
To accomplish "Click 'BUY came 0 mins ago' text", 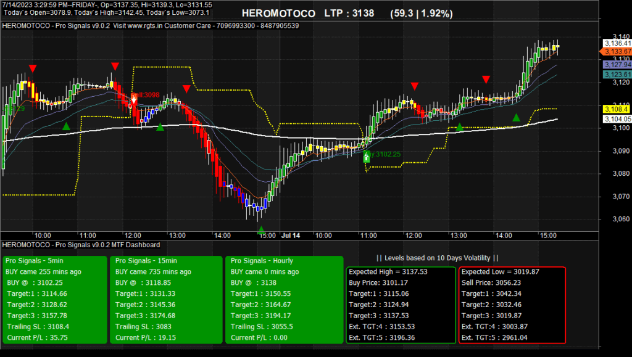I will coord(265,272).
